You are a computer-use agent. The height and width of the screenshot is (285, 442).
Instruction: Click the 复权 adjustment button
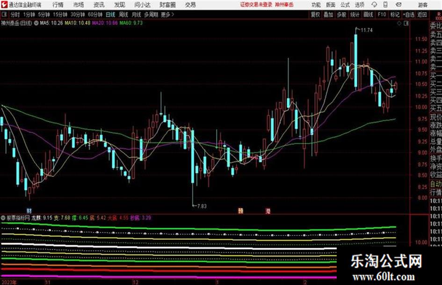315,15
